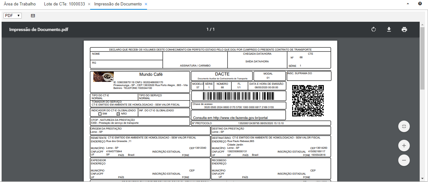Viewport: 428px width, 182px height.
Task: Send the document by email icon
Action: (33, 16)
